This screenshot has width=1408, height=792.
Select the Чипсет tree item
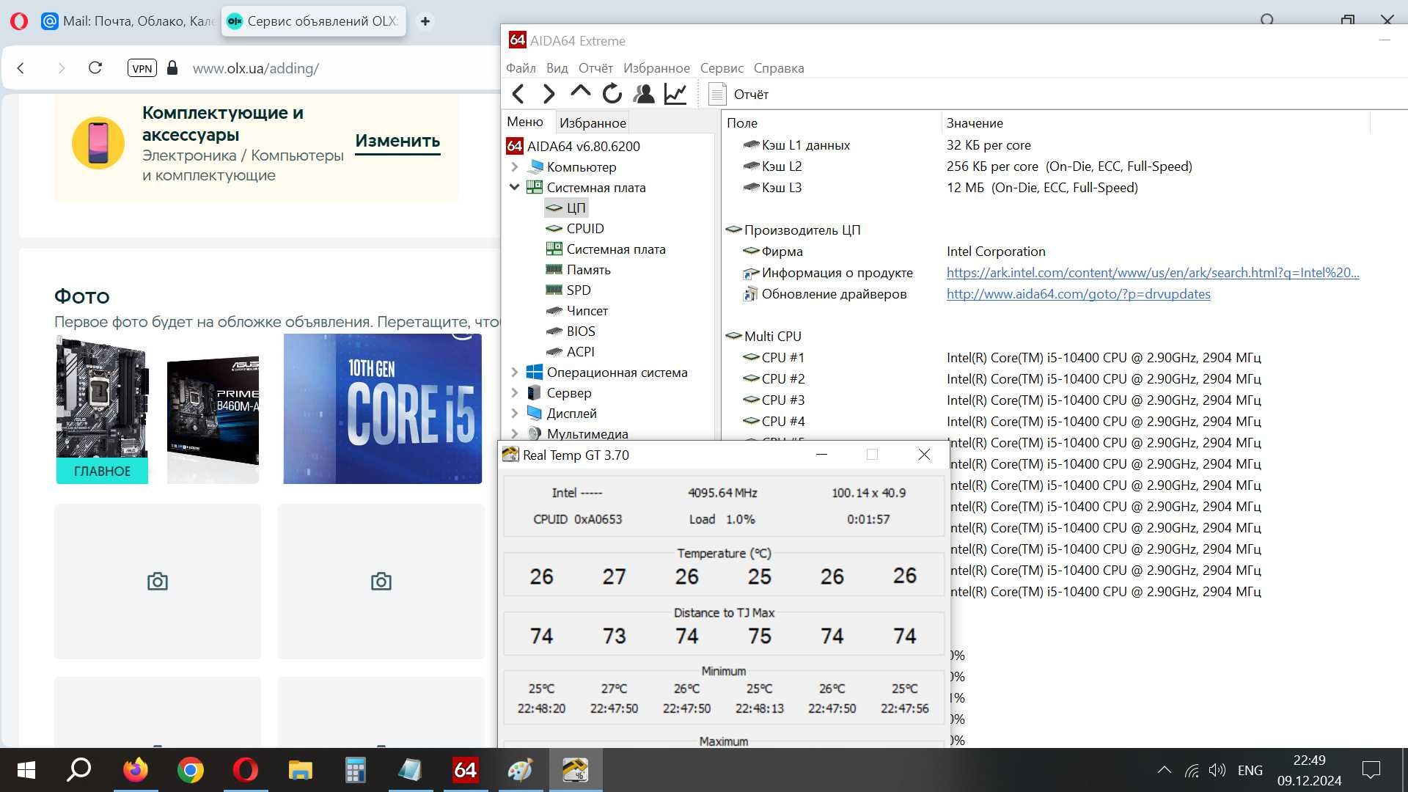point(578,310)
